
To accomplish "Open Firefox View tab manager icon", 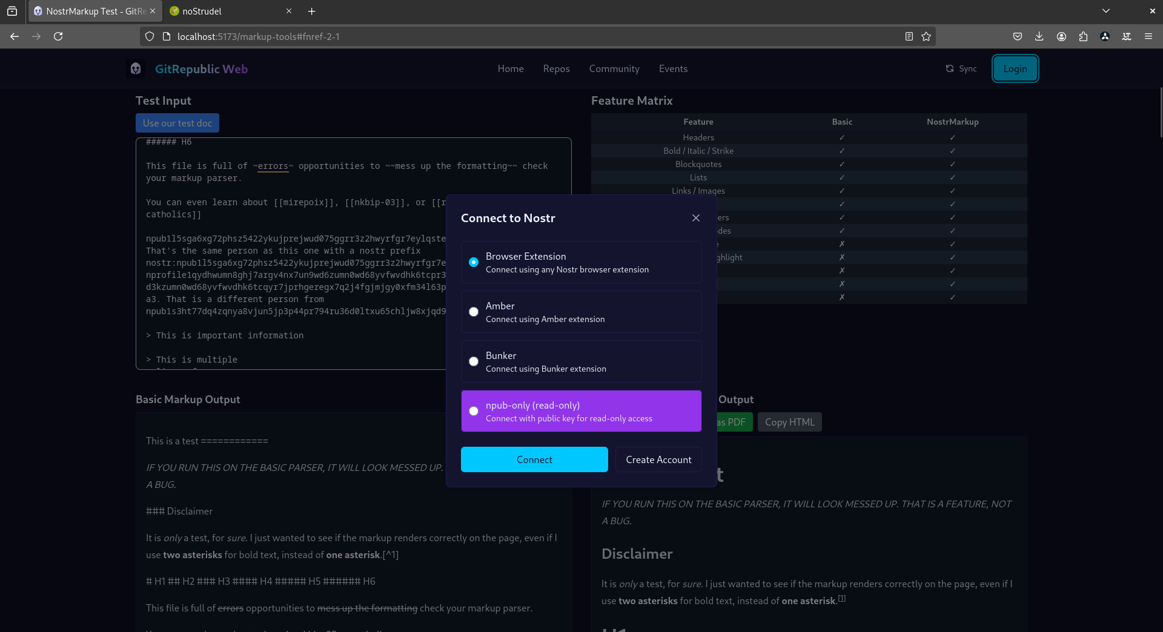I will [12, 11].
